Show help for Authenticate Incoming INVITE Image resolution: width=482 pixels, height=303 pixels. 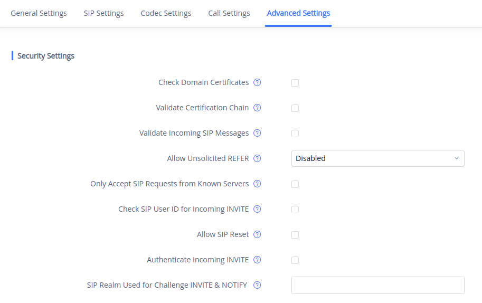tap(257, 260)
